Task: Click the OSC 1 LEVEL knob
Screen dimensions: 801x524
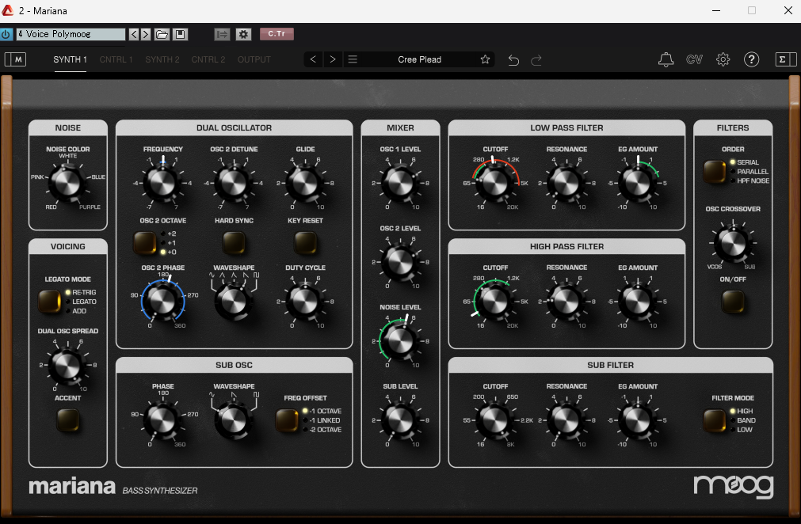Action: pos(400,183)
